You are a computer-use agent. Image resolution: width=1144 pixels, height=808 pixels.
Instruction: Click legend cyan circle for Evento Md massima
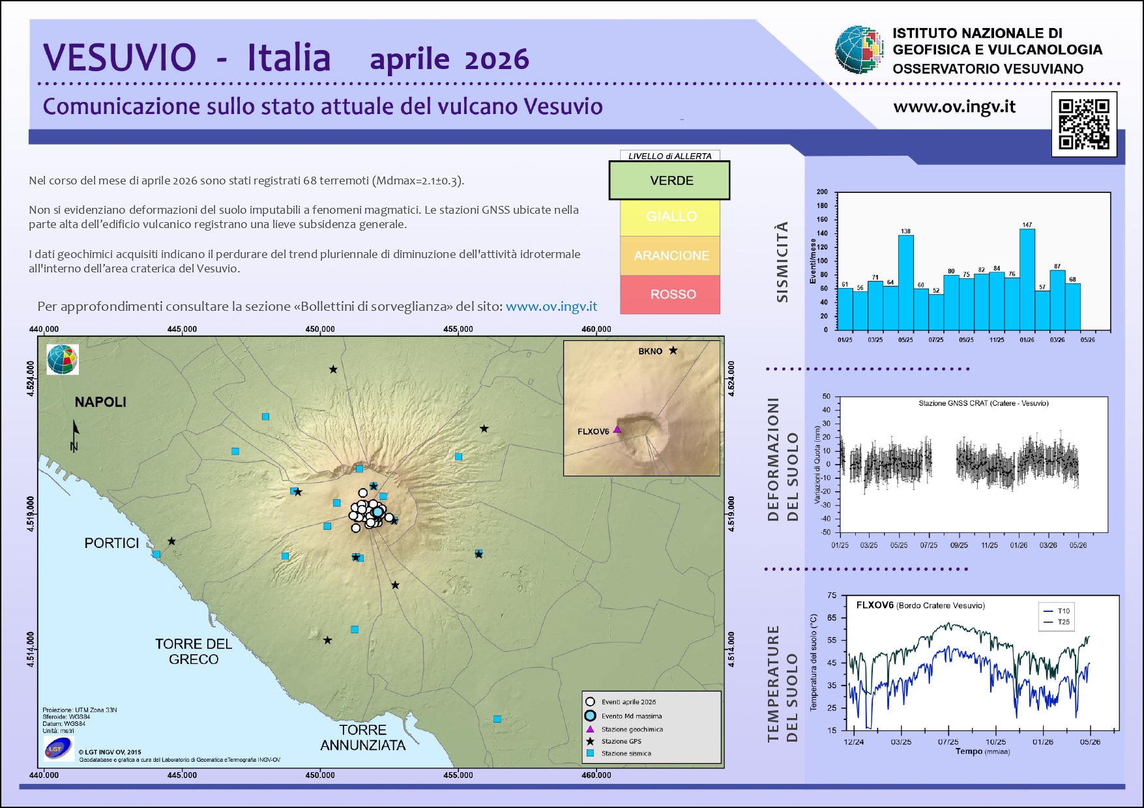coord(590,715)
